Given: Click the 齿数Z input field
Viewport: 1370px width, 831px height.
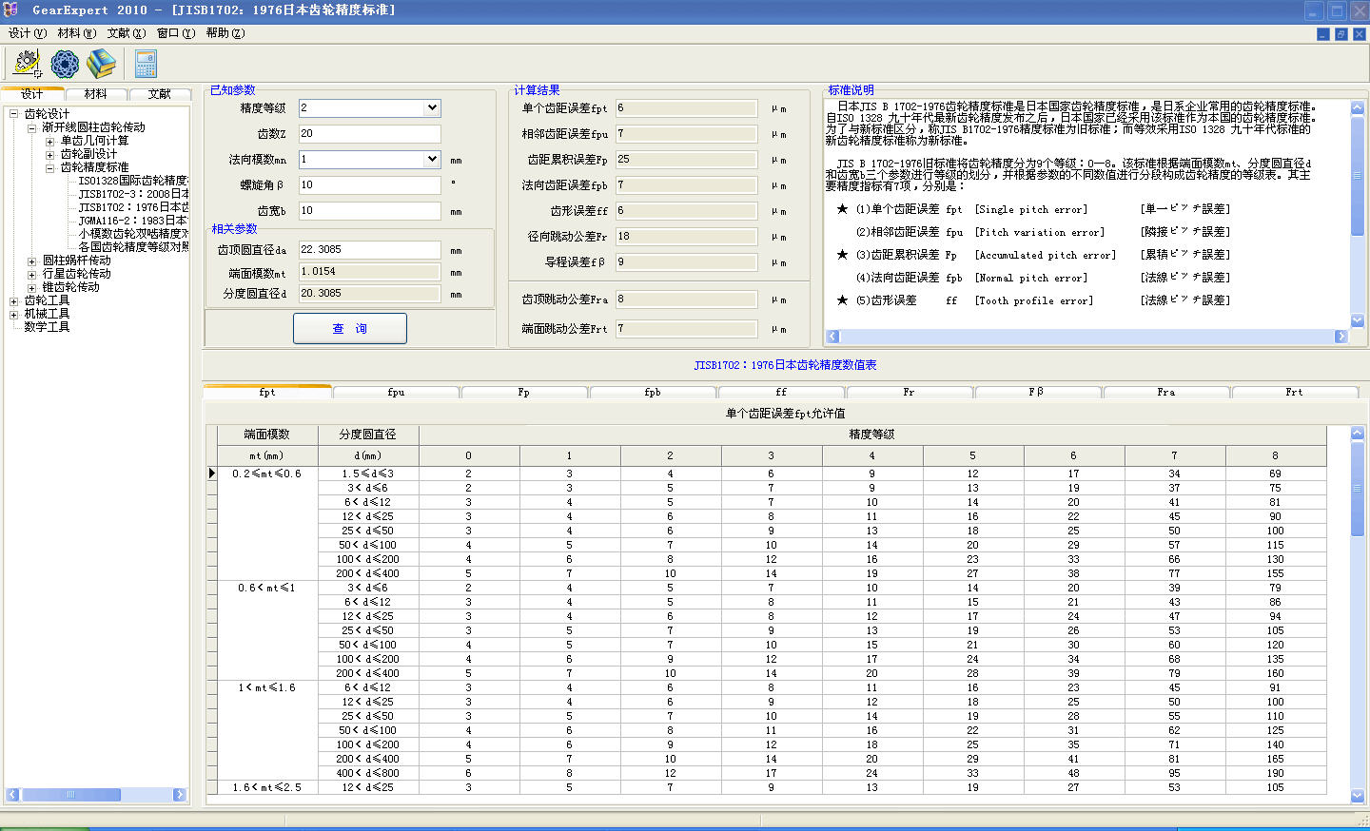Looking at the screenshot, I should point(369,134).
